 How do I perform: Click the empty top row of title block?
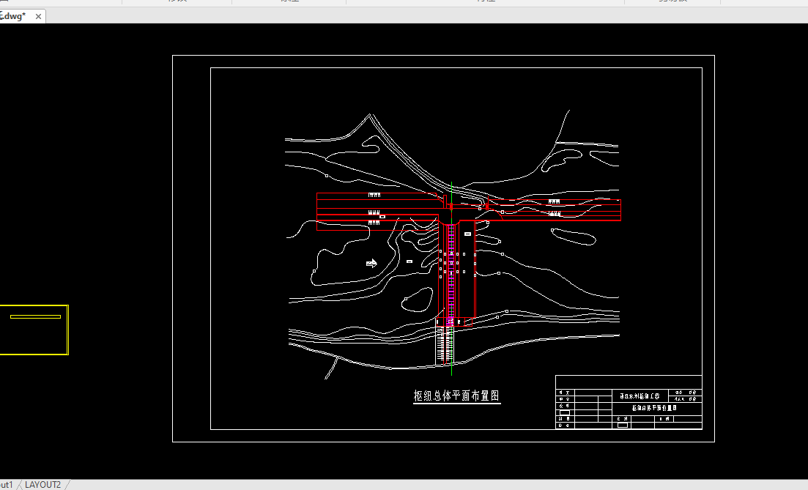(x=629, y=382)
